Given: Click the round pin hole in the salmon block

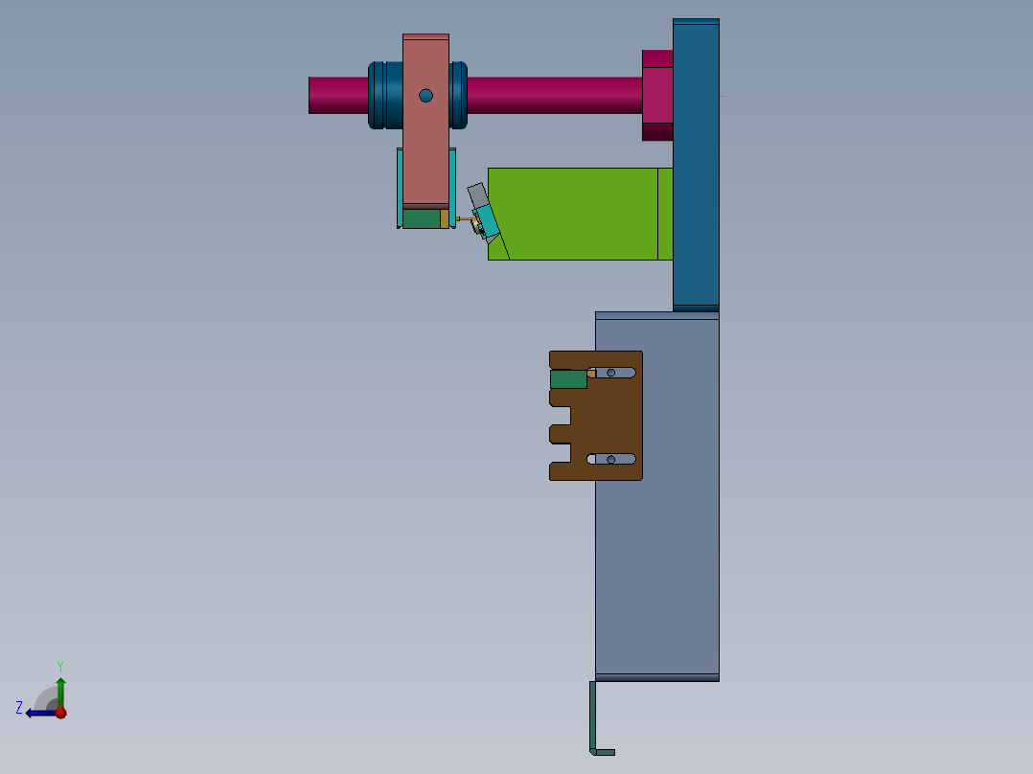Looking at the screenshot, I should (425, 96).
